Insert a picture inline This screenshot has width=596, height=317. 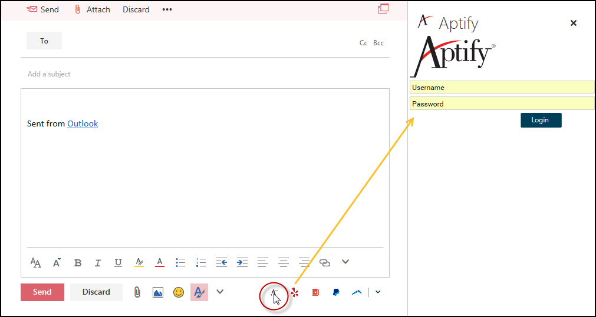coord(158,292)
